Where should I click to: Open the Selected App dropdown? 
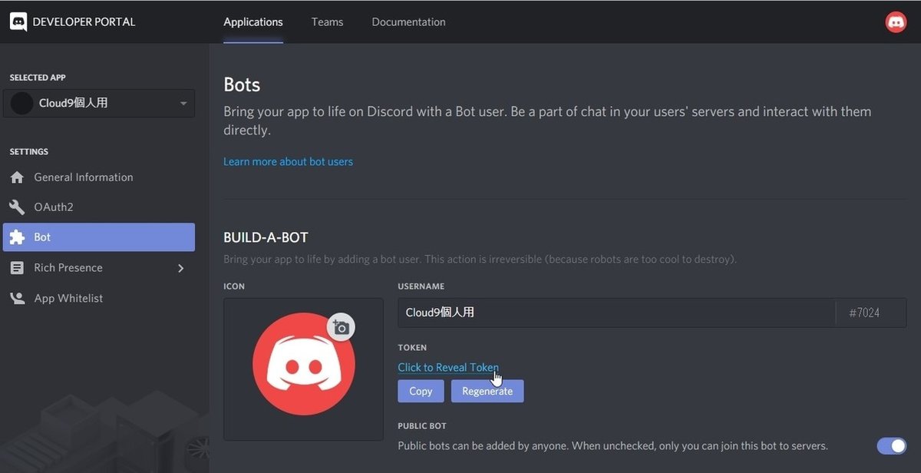pyautogui.click(x=99, y=103)
